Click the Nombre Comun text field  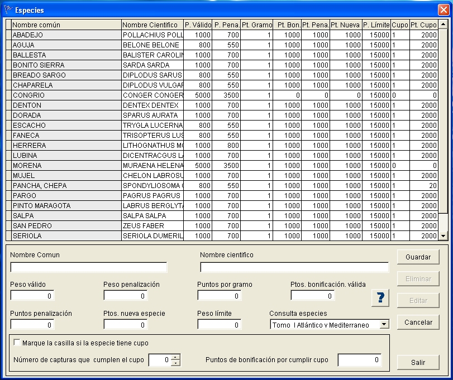(x=88, y=267)
